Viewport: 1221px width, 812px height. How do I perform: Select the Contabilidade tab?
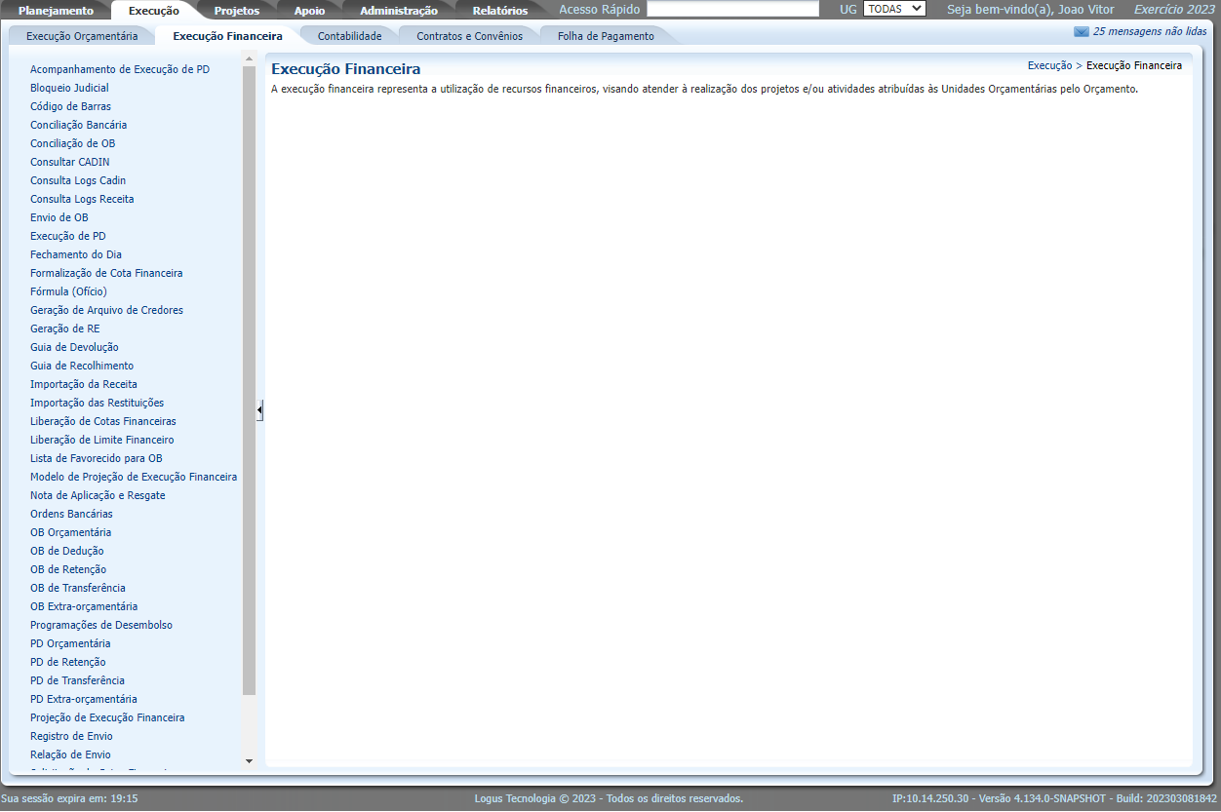point(349,36)
